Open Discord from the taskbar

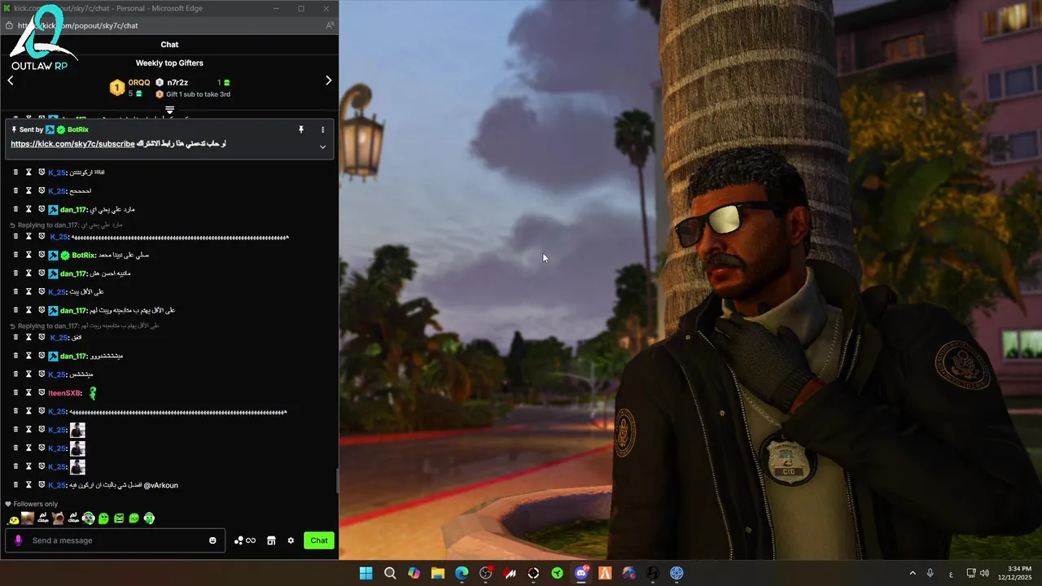pyautogui.click(x=581, y=573)
